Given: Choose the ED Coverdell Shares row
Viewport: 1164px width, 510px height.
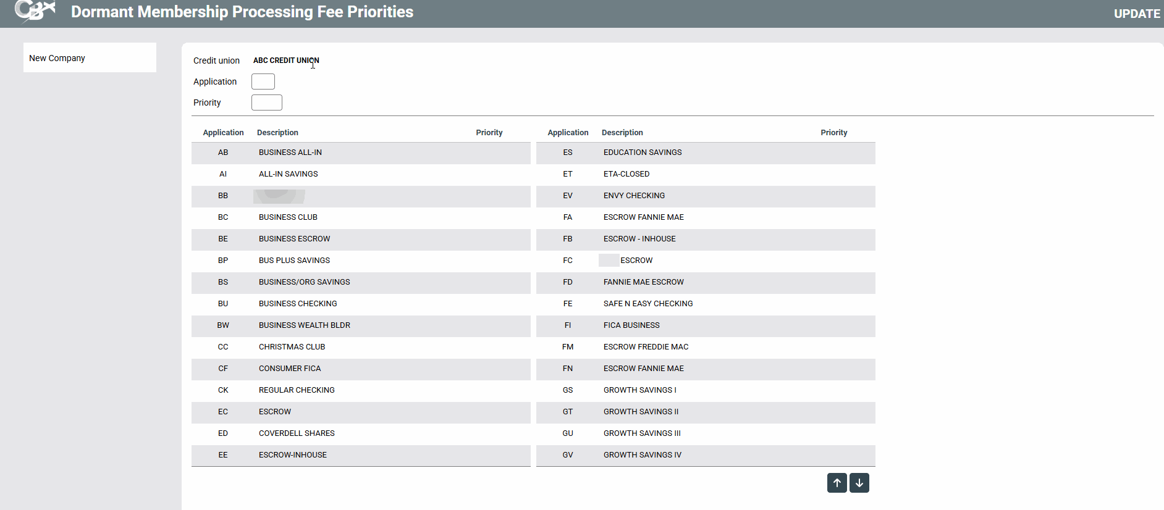Looking at the screenshot, I should (360, 433).
